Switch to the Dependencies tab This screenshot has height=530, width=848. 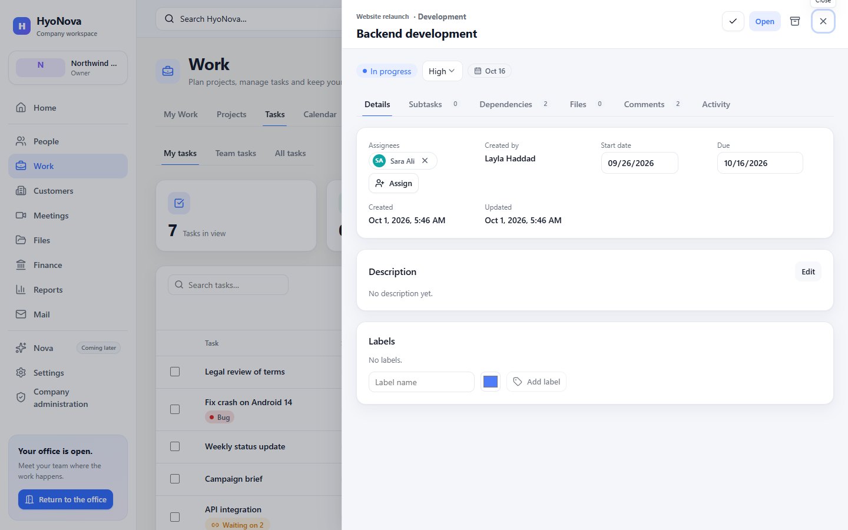(x=514, y=104)
